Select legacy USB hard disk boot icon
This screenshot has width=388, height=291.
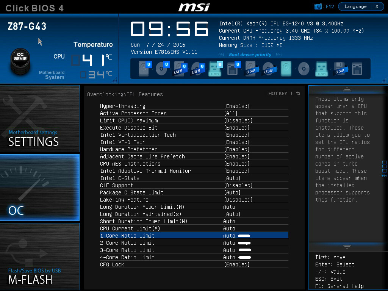(x=252, y=69)
